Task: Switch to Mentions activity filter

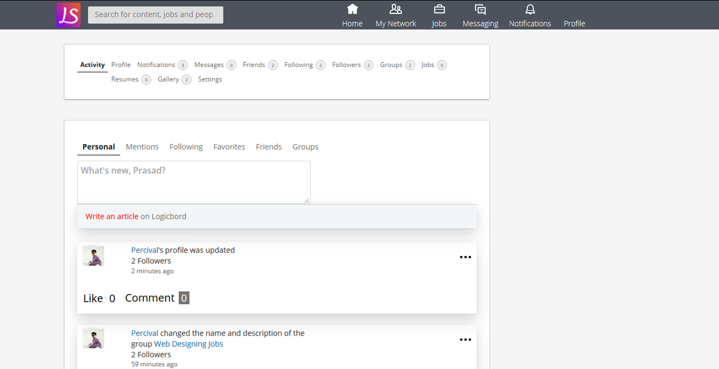Action: pos(142,147)
